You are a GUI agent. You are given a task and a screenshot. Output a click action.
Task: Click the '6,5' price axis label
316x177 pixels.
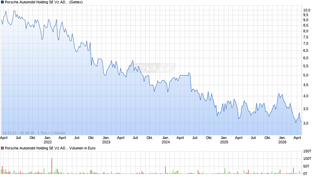click(306, 51)
